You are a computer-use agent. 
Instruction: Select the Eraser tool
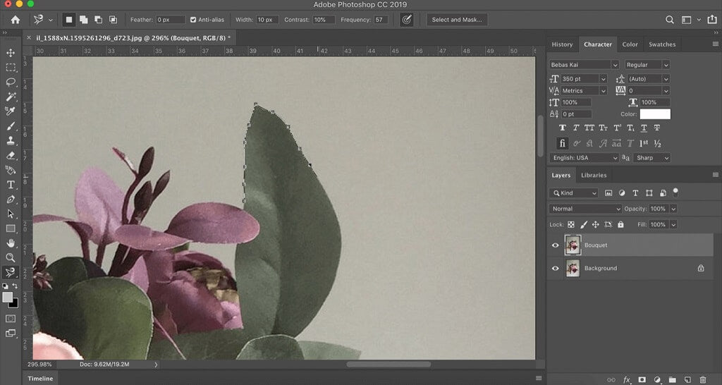pos(11,156)
